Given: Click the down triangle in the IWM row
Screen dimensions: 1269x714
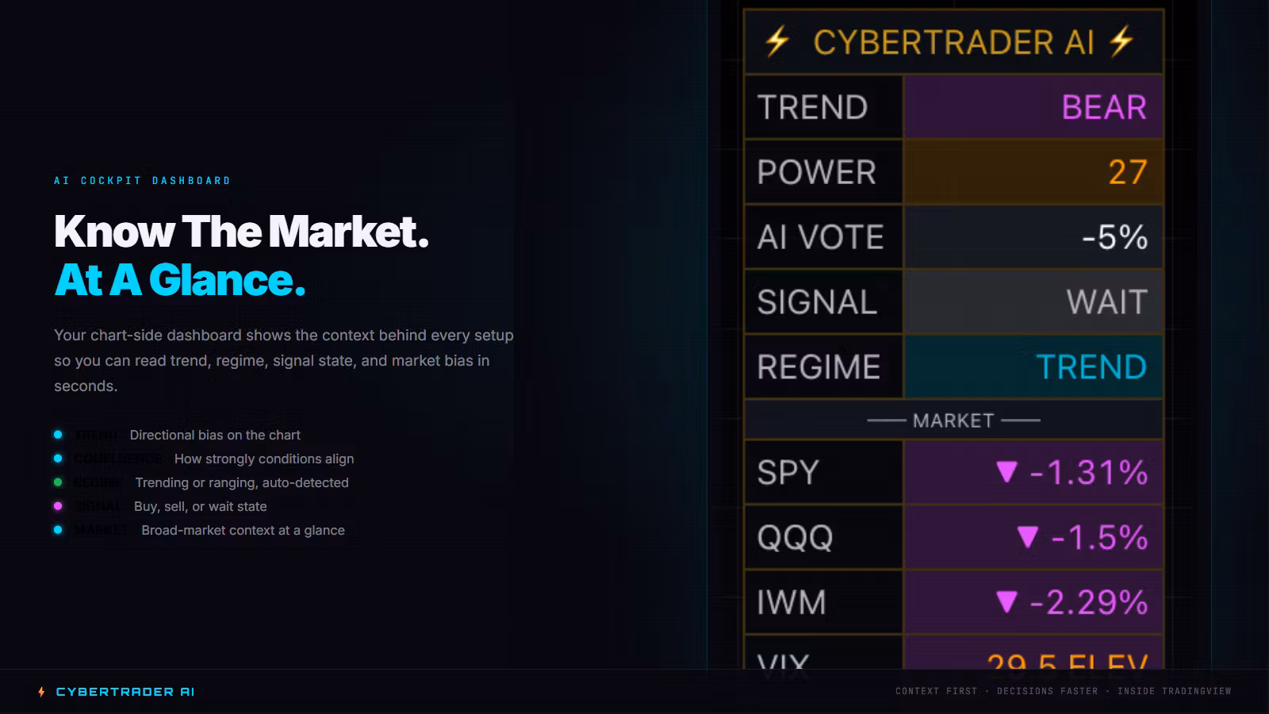Looking at the screenshot, I should [1006, 602].
